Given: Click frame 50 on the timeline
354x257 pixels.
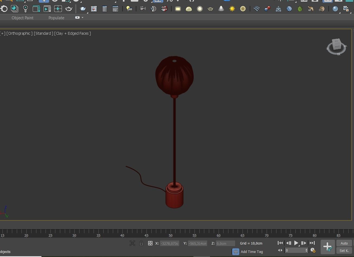Looking at the screenshot, I should click(x=170, y=235).
